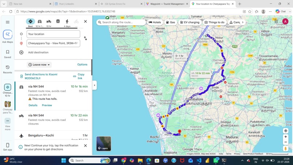Screen dimensions: 293x165
Task: Click the EV charging filter chip
Action: click(x=190, y=22)
